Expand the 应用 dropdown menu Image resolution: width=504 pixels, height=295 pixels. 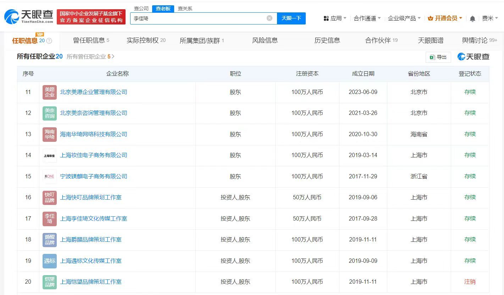335,18
